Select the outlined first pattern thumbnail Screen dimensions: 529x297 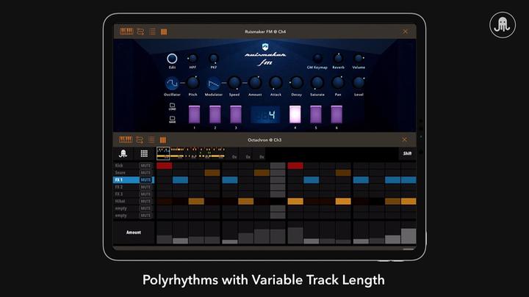click(163, 153)
